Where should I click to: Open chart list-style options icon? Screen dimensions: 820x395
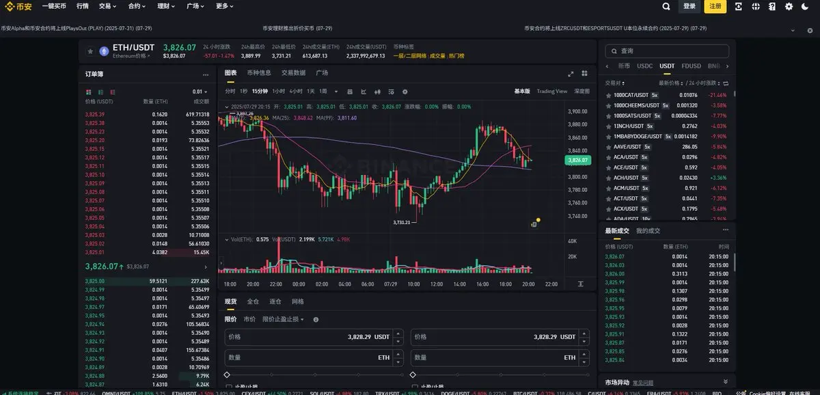[x=391, y=91]
